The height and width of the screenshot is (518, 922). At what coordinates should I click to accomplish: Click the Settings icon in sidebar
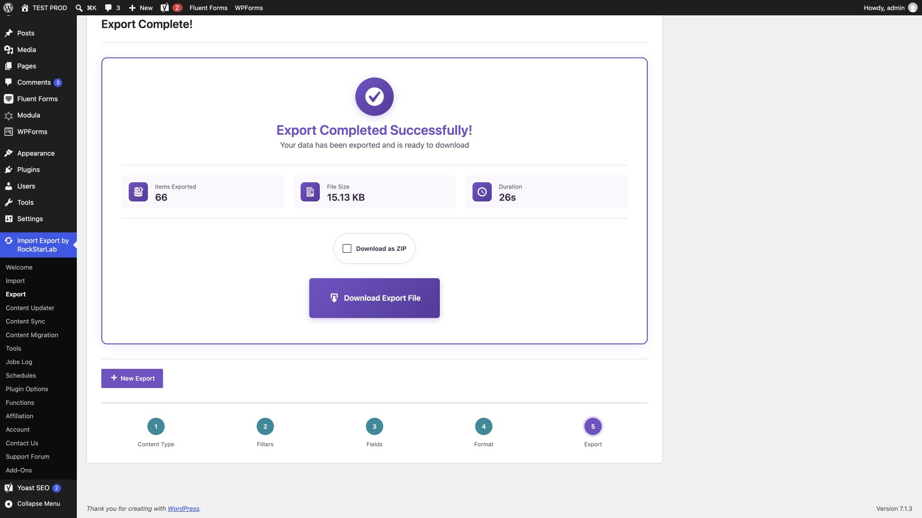pyautogui.click(x=9, y=218)
